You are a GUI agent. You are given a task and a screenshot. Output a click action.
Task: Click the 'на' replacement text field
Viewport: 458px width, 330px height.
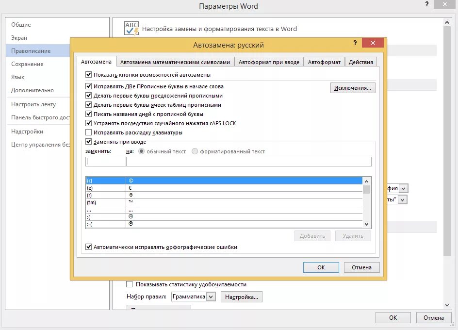(x=248, y=162)
